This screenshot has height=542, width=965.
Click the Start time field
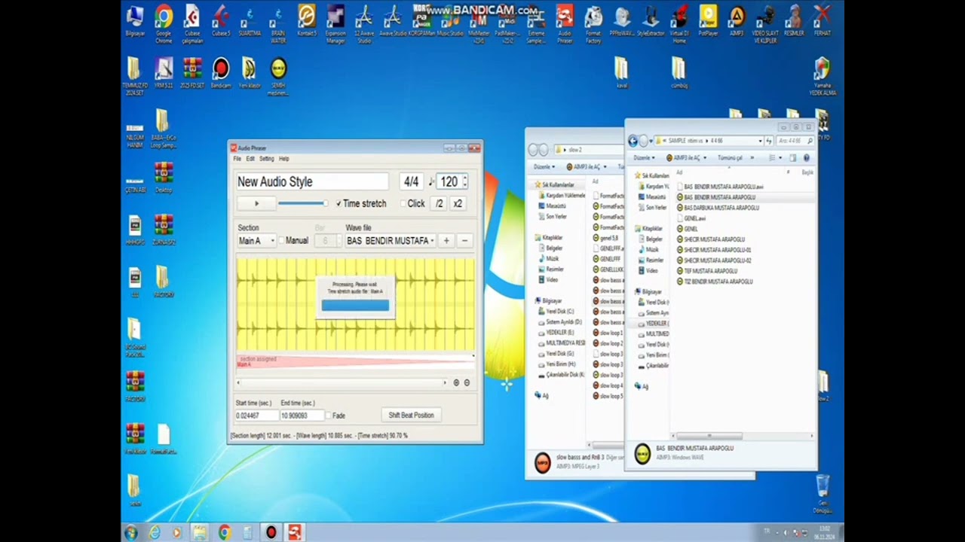click(x=256, y=416)
